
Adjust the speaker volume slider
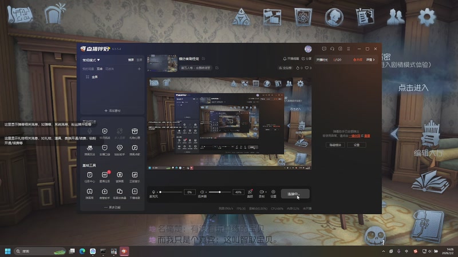click(219, 192)
